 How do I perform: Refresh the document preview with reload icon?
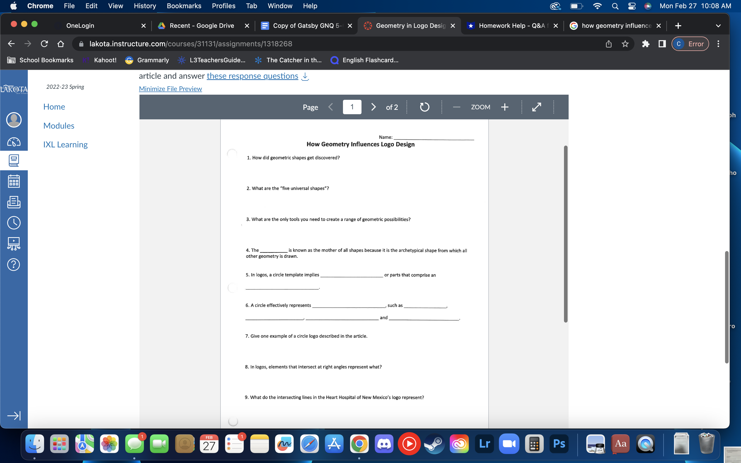pos(424,107)
